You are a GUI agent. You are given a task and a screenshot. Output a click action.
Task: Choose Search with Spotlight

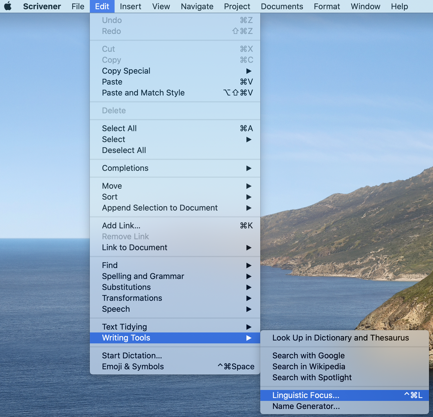point(345,378)
